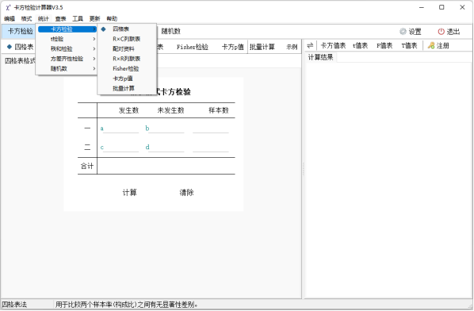474x311 pixels.
Task: Open the 查表 menu
Action: (x=60, y=19)
